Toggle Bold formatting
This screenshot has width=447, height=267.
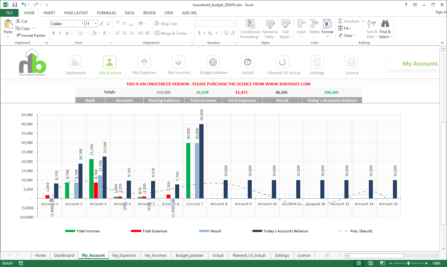[x=53, y=33]
